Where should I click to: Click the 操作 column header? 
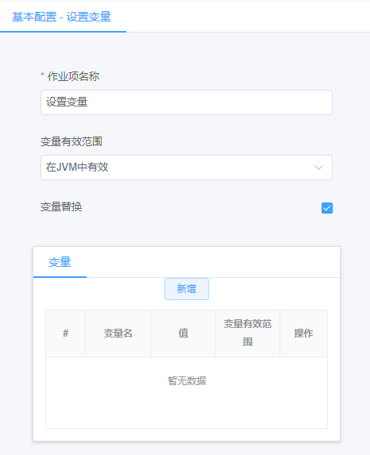[x=303, y=334]
